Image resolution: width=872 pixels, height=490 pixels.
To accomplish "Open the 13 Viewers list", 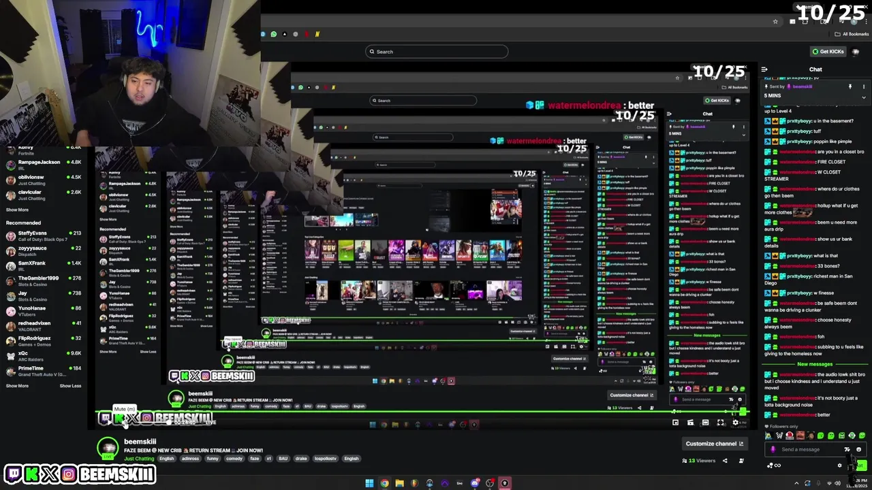I will pos(699,461).
